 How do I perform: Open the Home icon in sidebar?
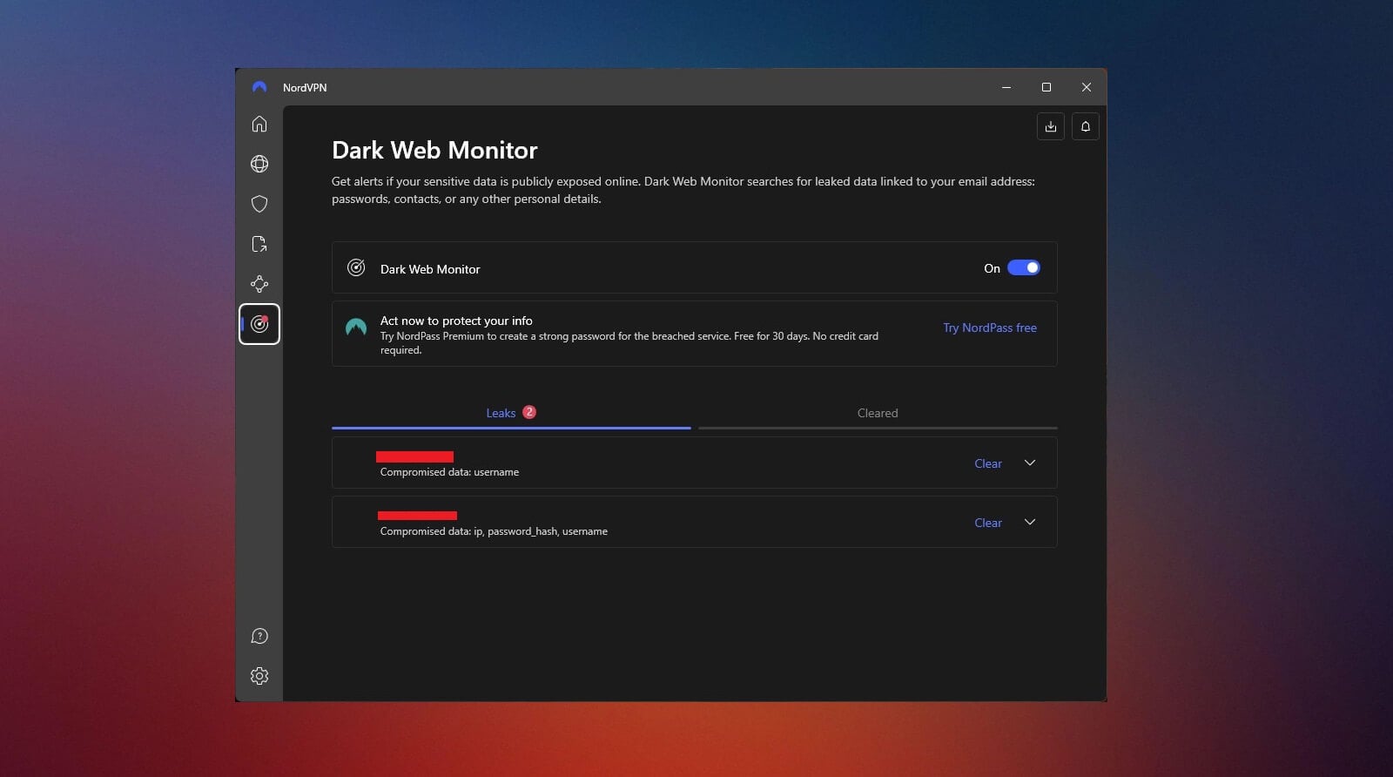[x=259, y=124]
